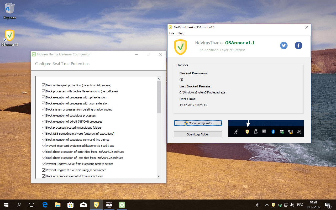
Task: Open the taskbar clock showing 10:28
Action: coord(313,205)
